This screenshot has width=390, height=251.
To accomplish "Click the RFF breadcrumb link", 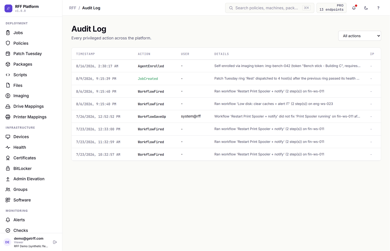I will pyautogui.click(x=73, y=8).
